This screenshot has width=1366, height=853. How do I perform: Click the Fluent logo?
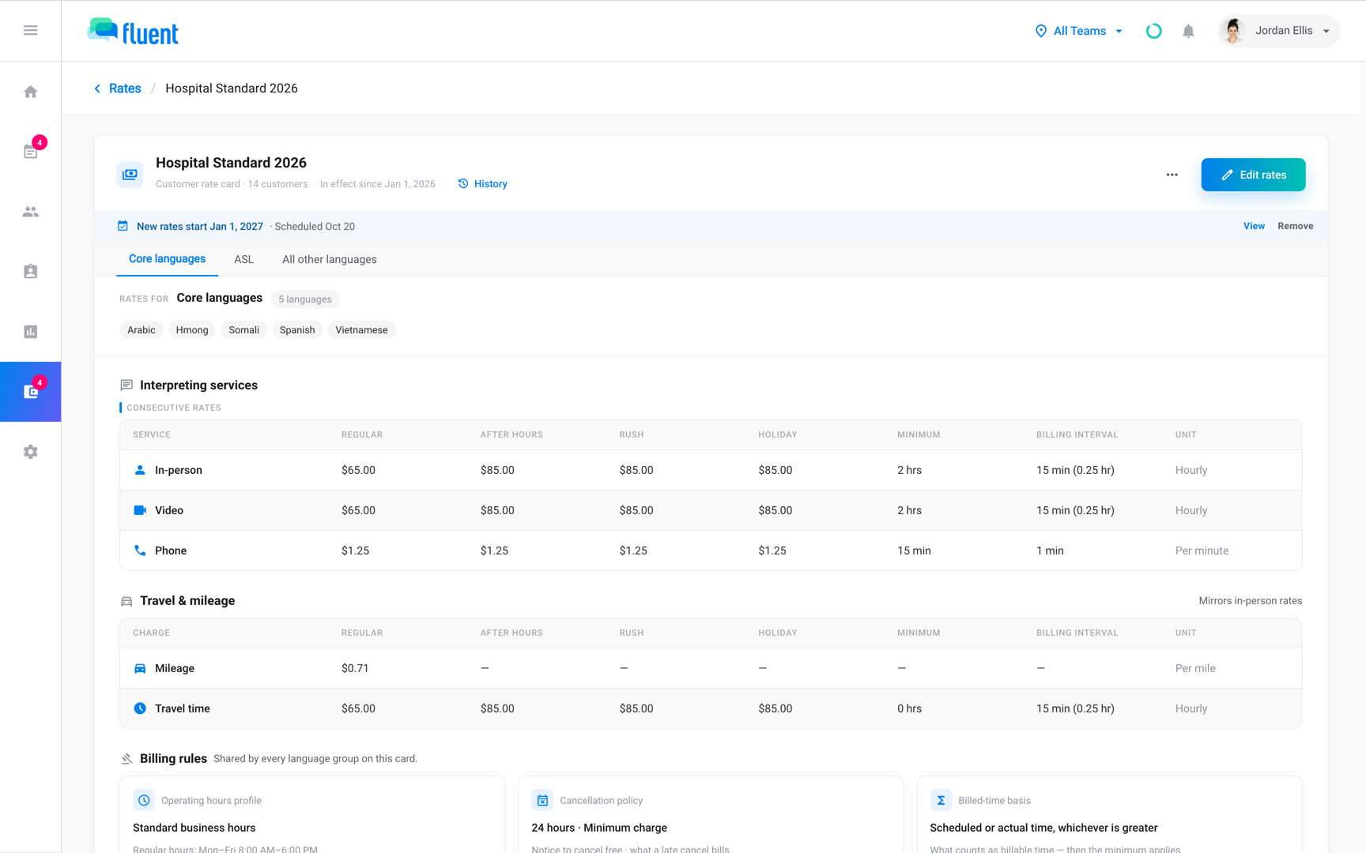coord(133,32)
